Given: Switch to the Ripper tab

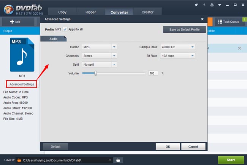Looking at the screenshot, I should 90,12.
